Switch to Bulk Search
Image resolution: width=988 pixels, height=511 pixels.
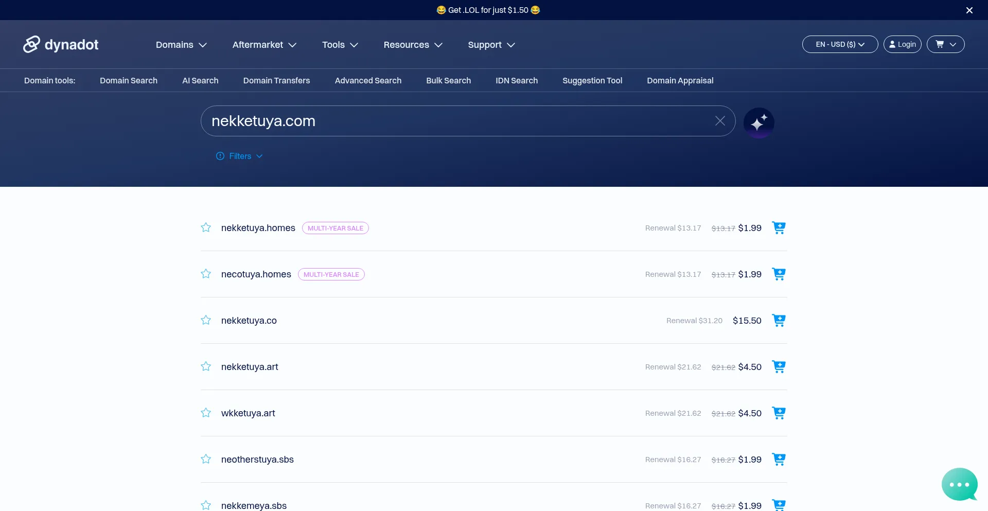pyautogui.click(x=448, y=80)
